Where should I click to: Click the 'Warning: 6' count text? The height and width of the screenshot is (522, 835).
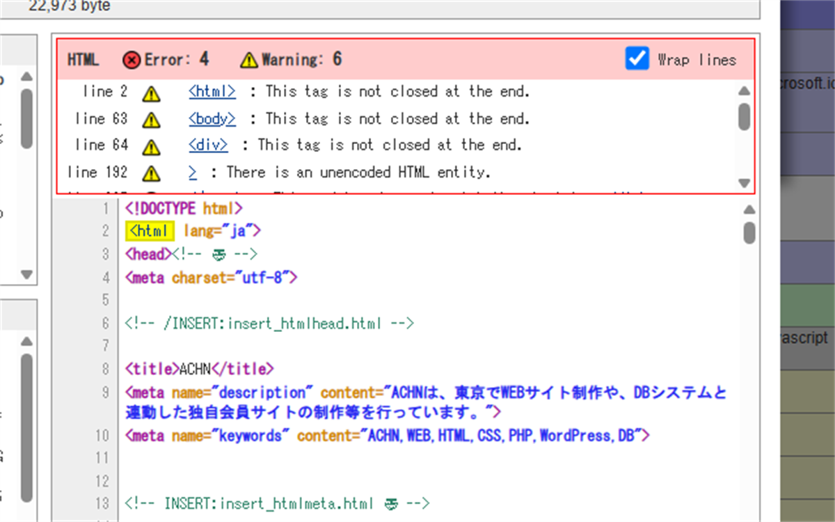(302, 59)
